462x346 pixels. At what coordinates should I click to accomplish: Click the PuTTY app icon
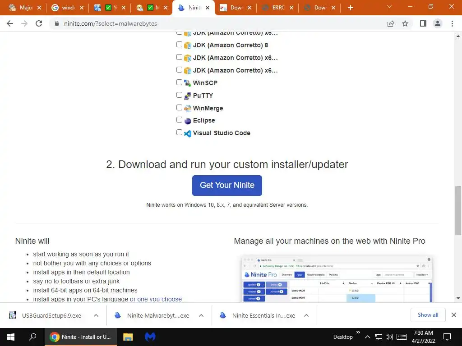pos(187,96)
